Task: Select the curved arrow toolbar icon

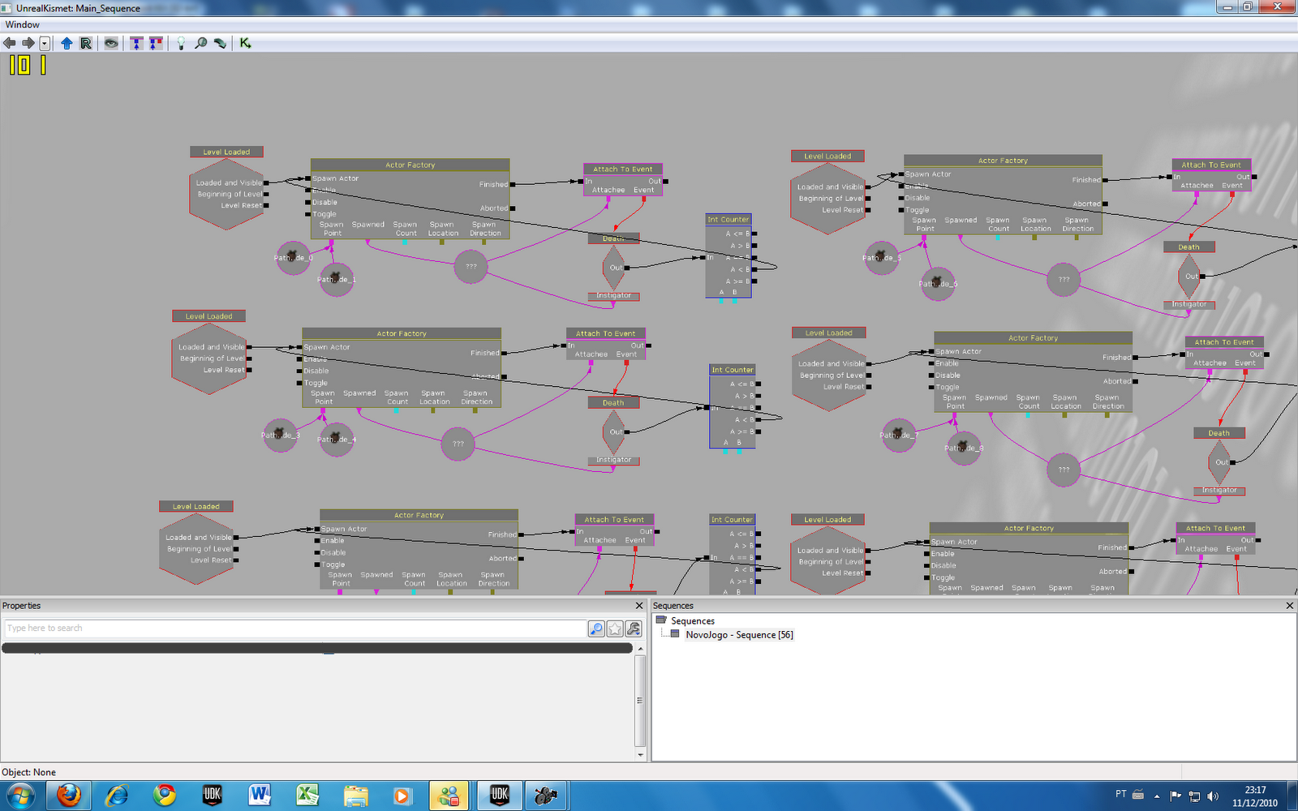Action: click(x=220, y=43)
